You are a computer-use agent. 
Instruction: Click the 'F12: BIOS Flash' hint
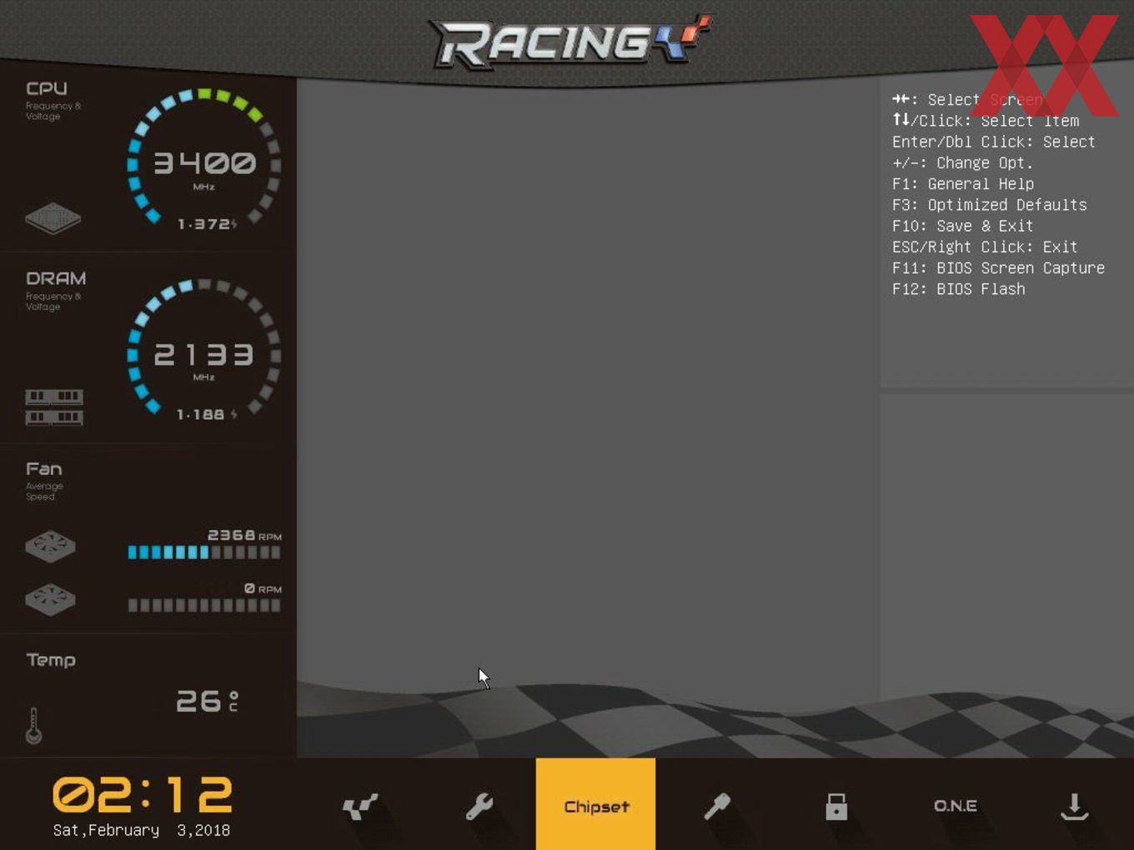coord(959,289)
